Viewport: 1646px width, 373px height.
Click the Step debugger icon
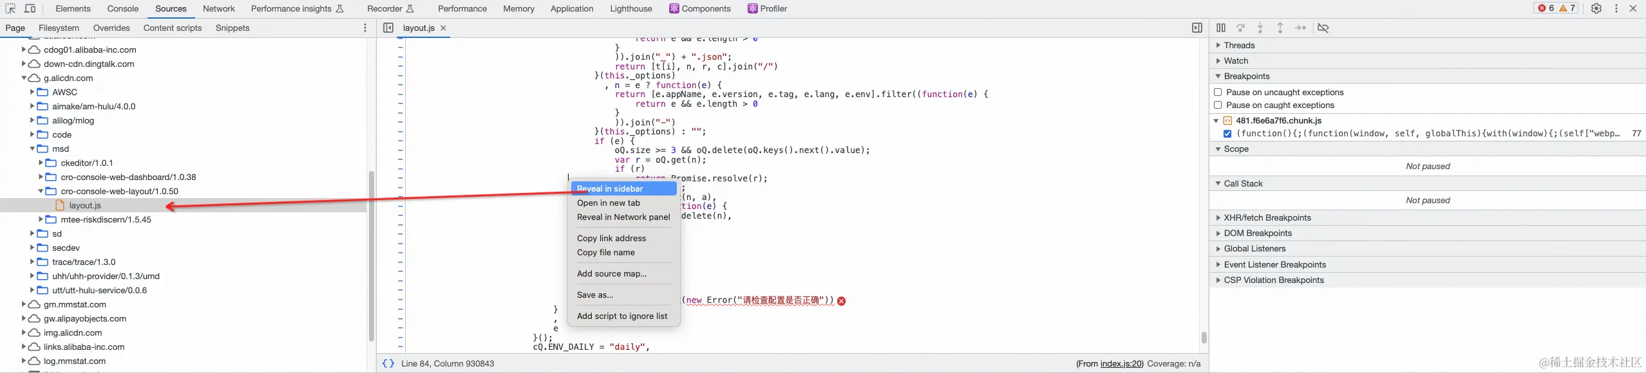(1300, 28)
